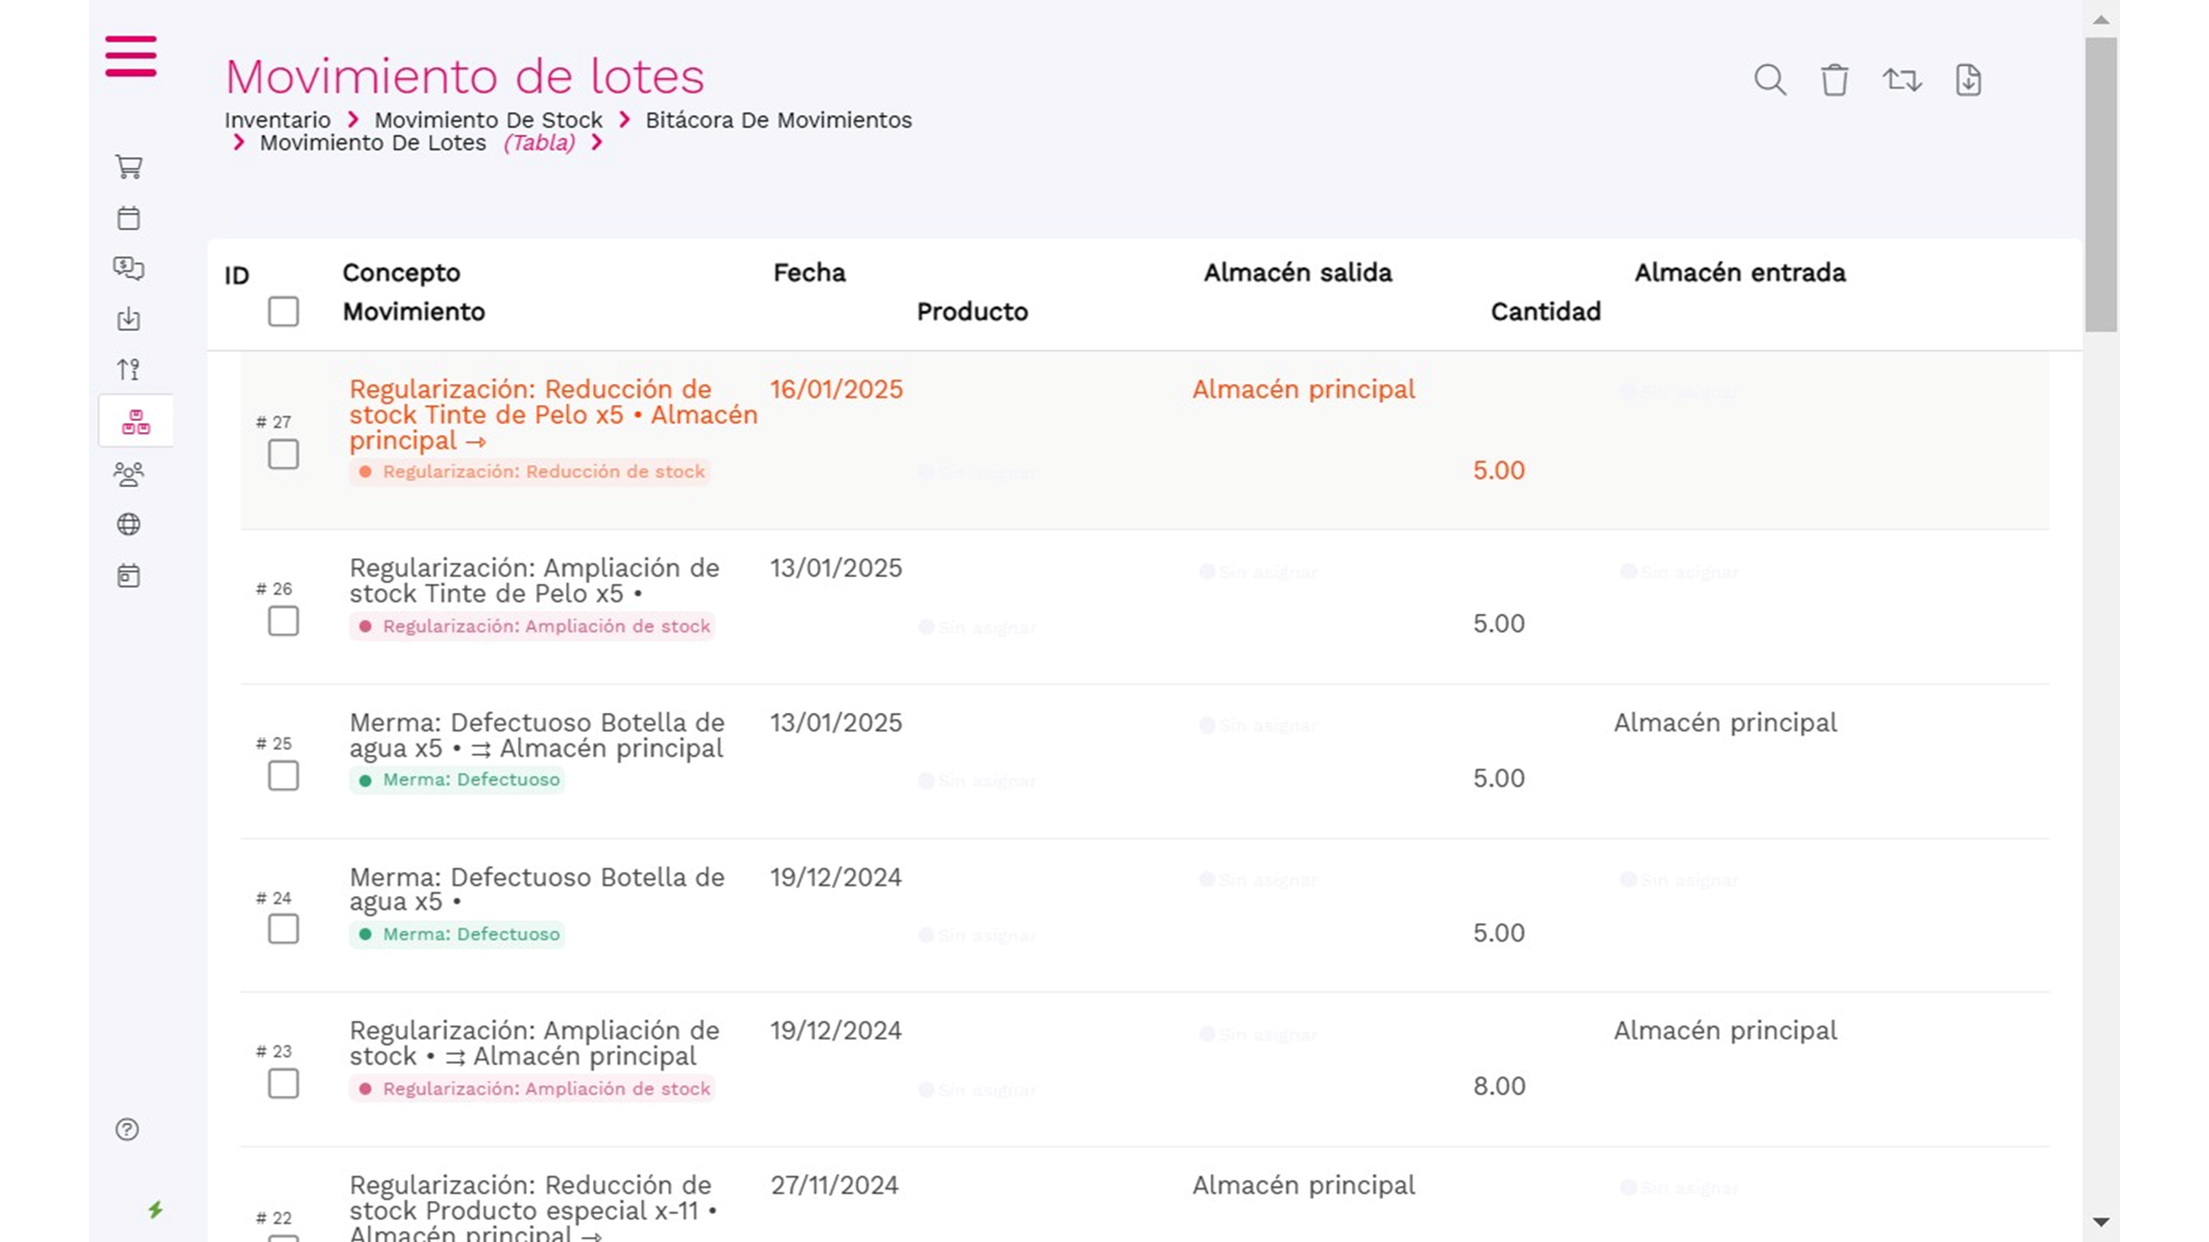Screen dimensions: 2209x1242
Task: Click the chevron after Inventario breadcrumb
Action: [352, 120]
